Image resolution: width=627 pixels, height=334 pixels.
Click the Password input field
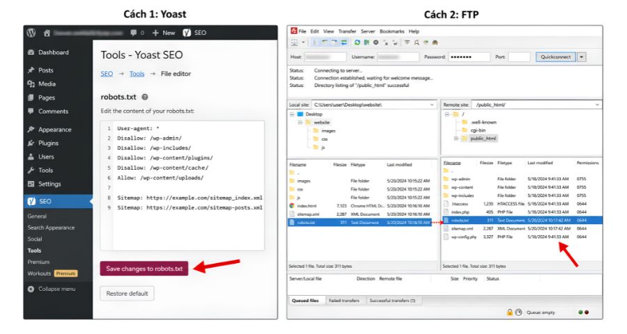[x=469, y=57]
